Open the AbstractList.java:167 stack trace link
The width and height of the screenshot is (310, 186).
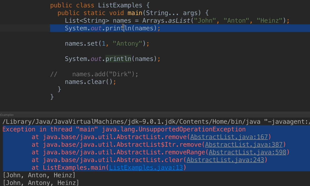pos(229,137)
